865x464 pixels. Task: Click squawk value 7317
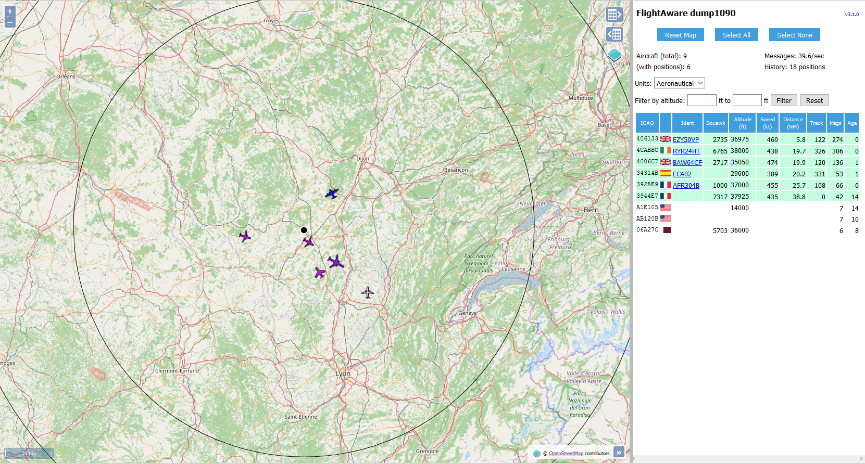pos(720,197)
